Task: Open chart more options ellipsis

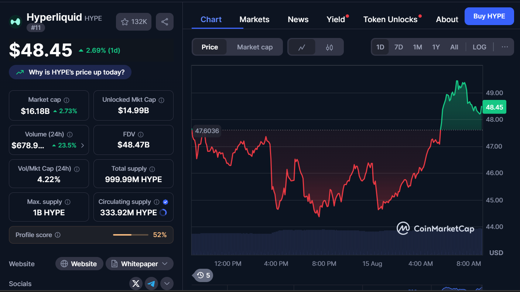Action: tap(505, 47)
